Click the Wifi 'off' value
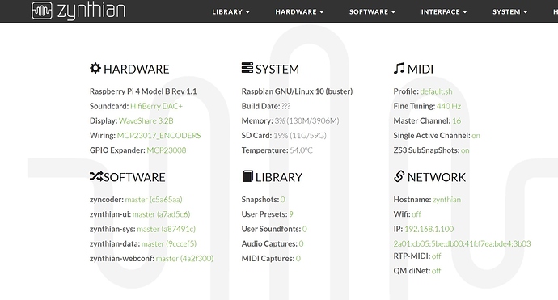Viewport: 558px width, 300px height. tap(416, 214)
